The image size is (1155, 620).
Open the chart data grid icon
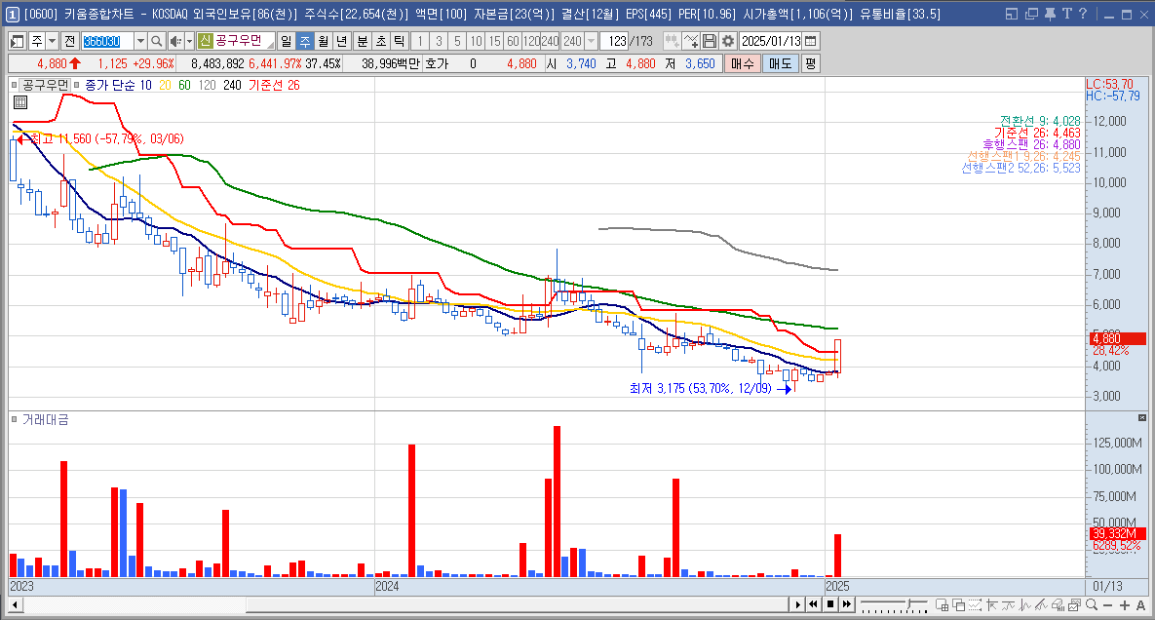20,102
